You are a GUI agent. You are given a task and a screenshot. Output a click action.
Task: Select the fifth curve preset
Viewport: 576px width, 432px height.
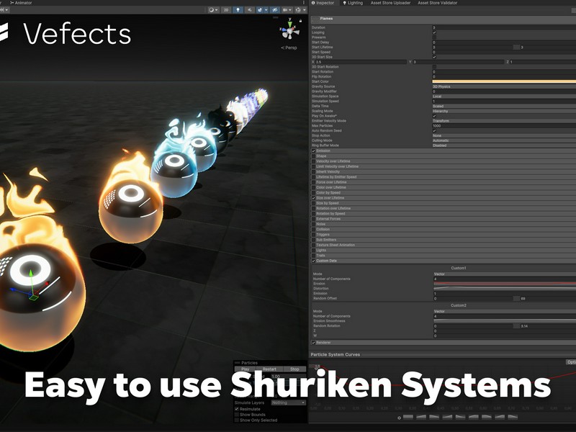point(460,417)
